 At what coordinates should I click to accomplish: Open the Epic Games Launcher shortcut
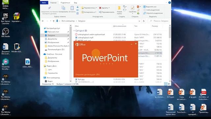[x=5, y=19]
